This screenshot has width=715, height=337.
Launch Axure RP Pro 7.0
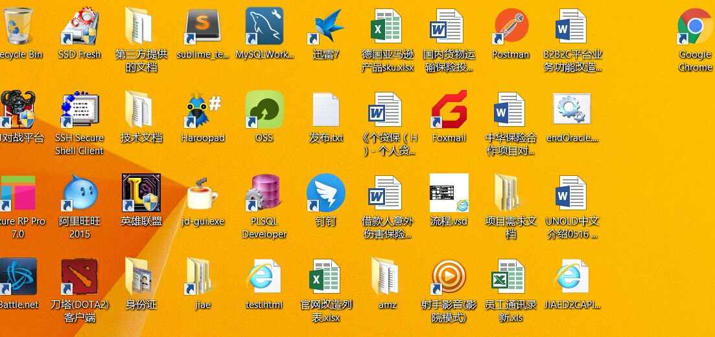pos(18,193)
